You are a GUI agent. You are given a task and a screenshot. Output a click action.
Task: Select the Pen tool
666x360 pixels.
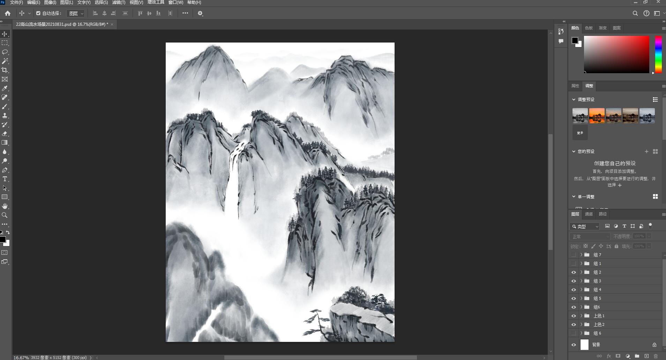[5, 170]
